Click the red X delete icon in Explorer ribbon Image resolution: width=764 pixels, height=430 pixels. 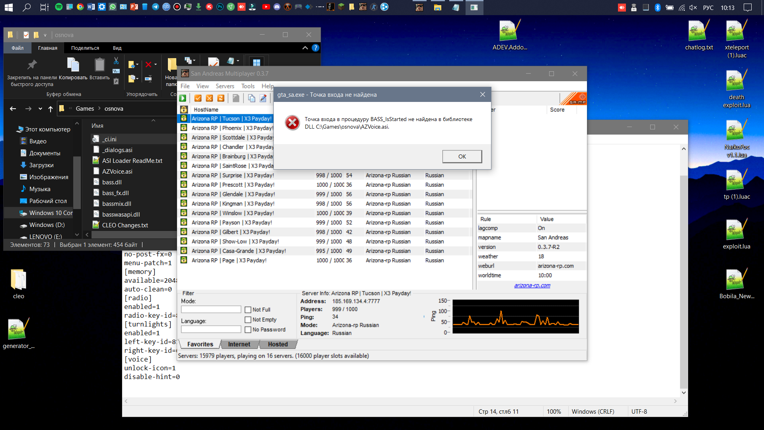click(x=148, y=64)
